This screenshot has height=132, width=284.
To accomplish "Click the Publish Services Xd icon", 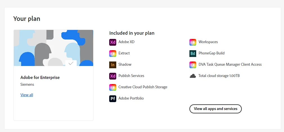I will 113,76.
